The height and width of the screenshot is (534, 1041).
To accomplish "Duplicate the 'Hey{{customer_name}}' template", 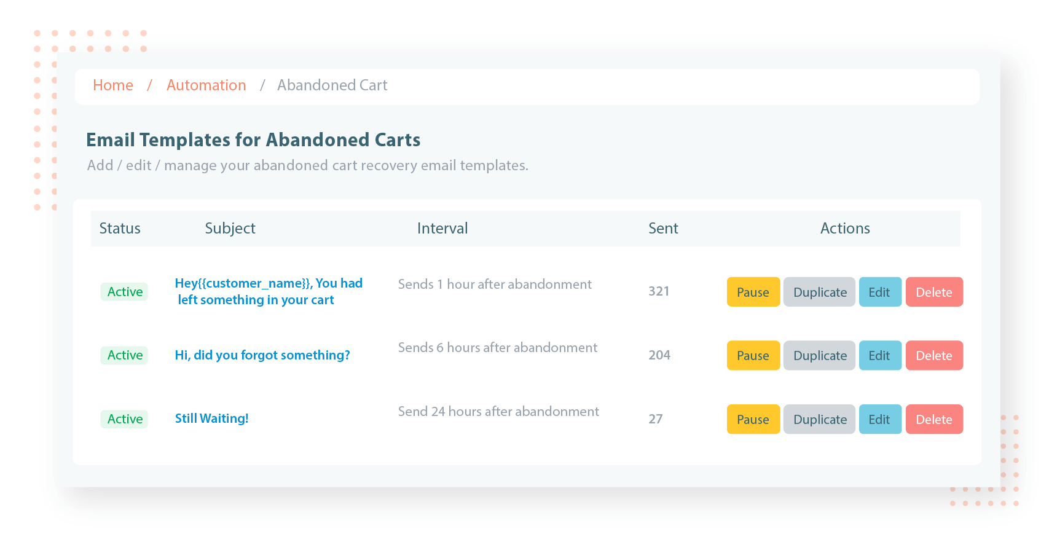I will point(820,292).
